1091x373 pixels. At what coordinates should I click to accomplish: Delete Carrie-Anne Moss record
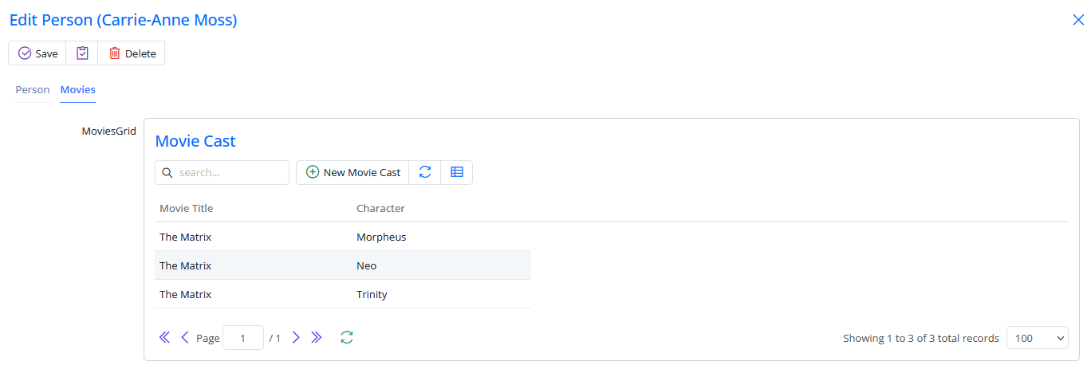point(132,53)
